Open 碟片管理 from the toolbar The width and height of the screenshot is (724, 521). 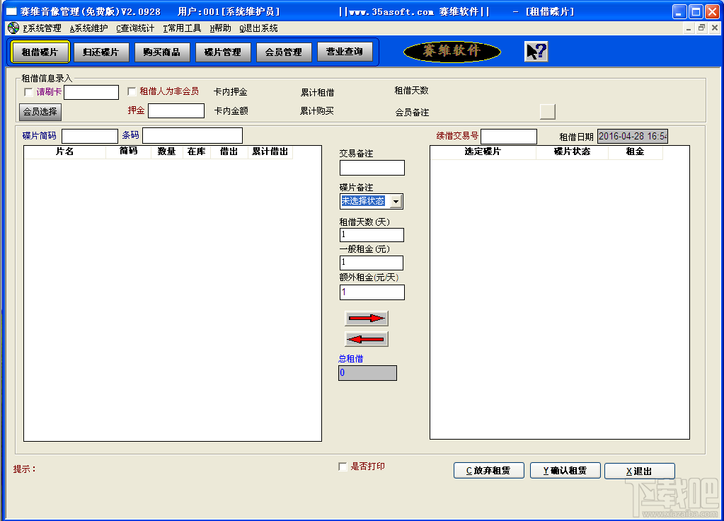pyautogui.click(x=222, y=52)
